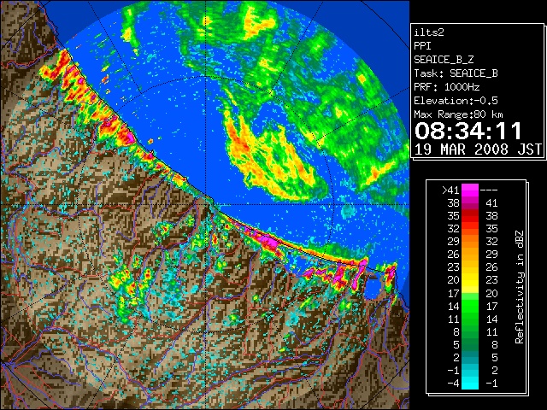Click the 'SEAICE_B_Z' product label
The image size is (547, 410).
click(x=444, y=60)
